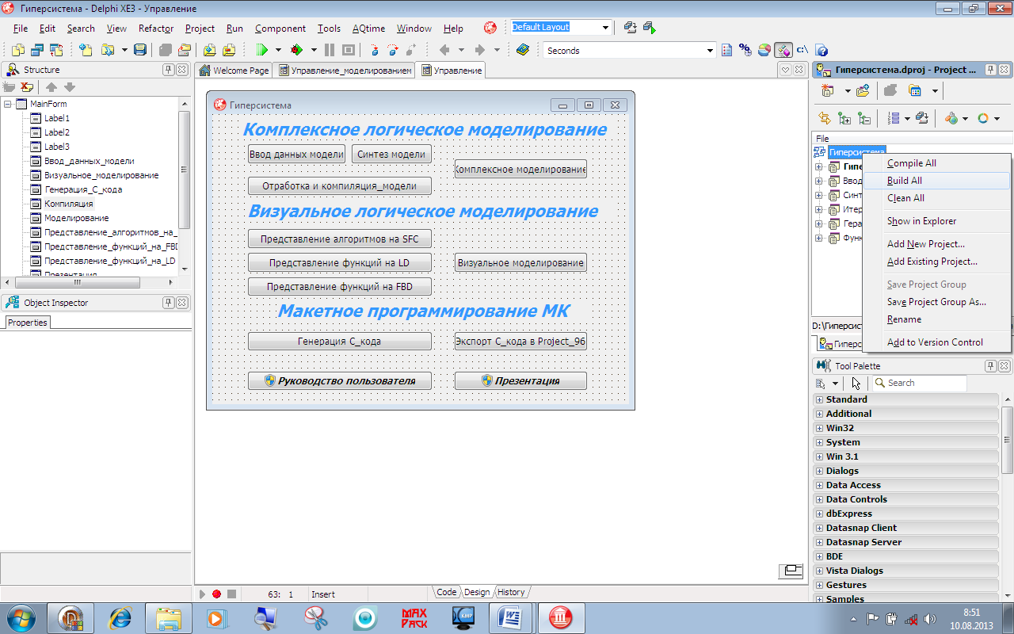
Task: Click the Back navigation arrow icon
Action: (444, 50)
